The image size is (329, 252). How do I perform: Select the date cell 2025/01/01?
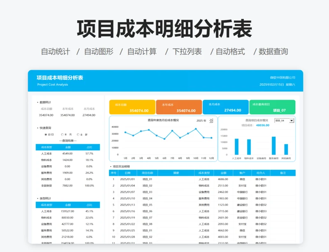pyautogui.click(x=127, y=179)
